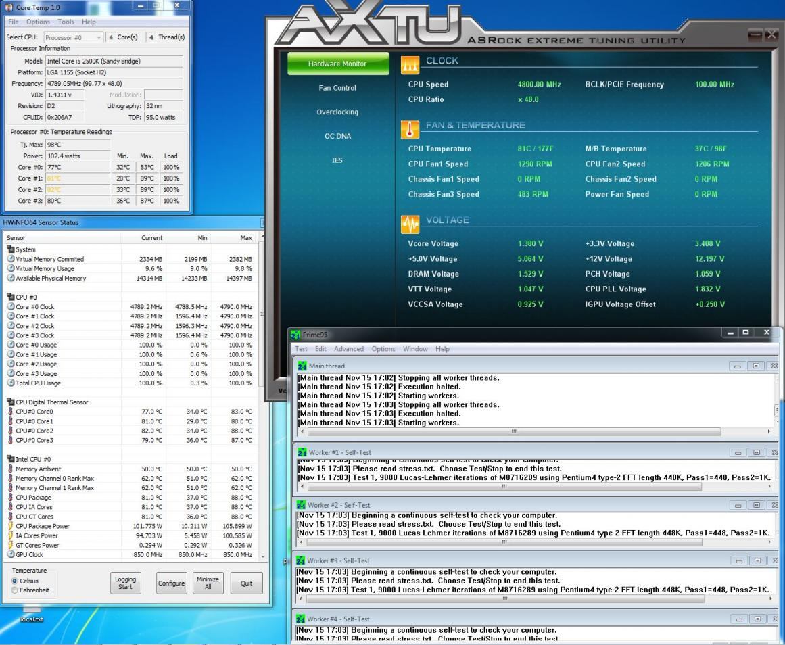
Task: Select Celsius temperature radio button
Action: tap(15, 581)
